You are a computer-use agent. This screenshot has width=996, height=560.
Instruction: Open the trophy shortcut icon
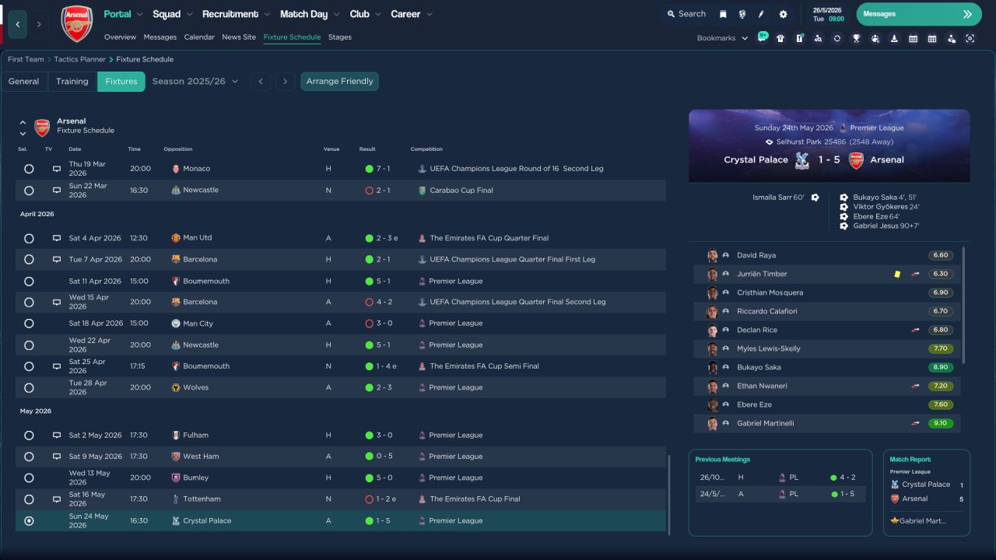[x=856, y=38]
